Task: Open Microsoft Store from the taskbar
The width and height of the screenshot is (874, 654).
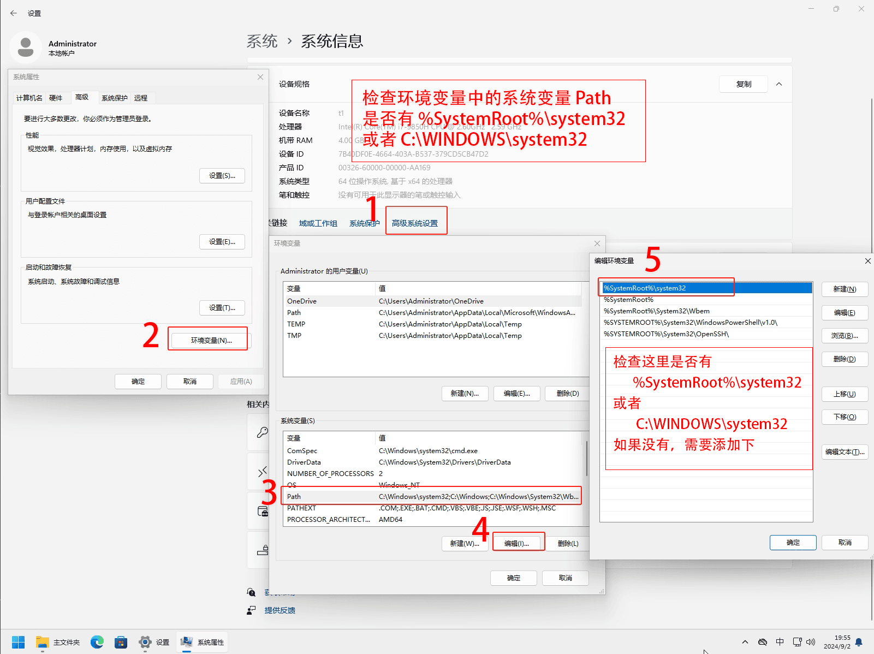Action: (121, 642)
